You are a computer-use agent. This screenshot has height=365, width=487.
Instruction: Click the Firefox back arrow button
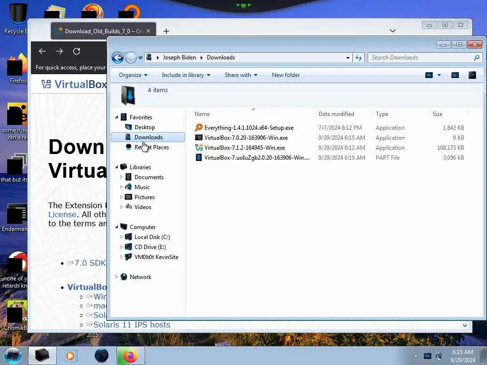[x=42, y=51]
